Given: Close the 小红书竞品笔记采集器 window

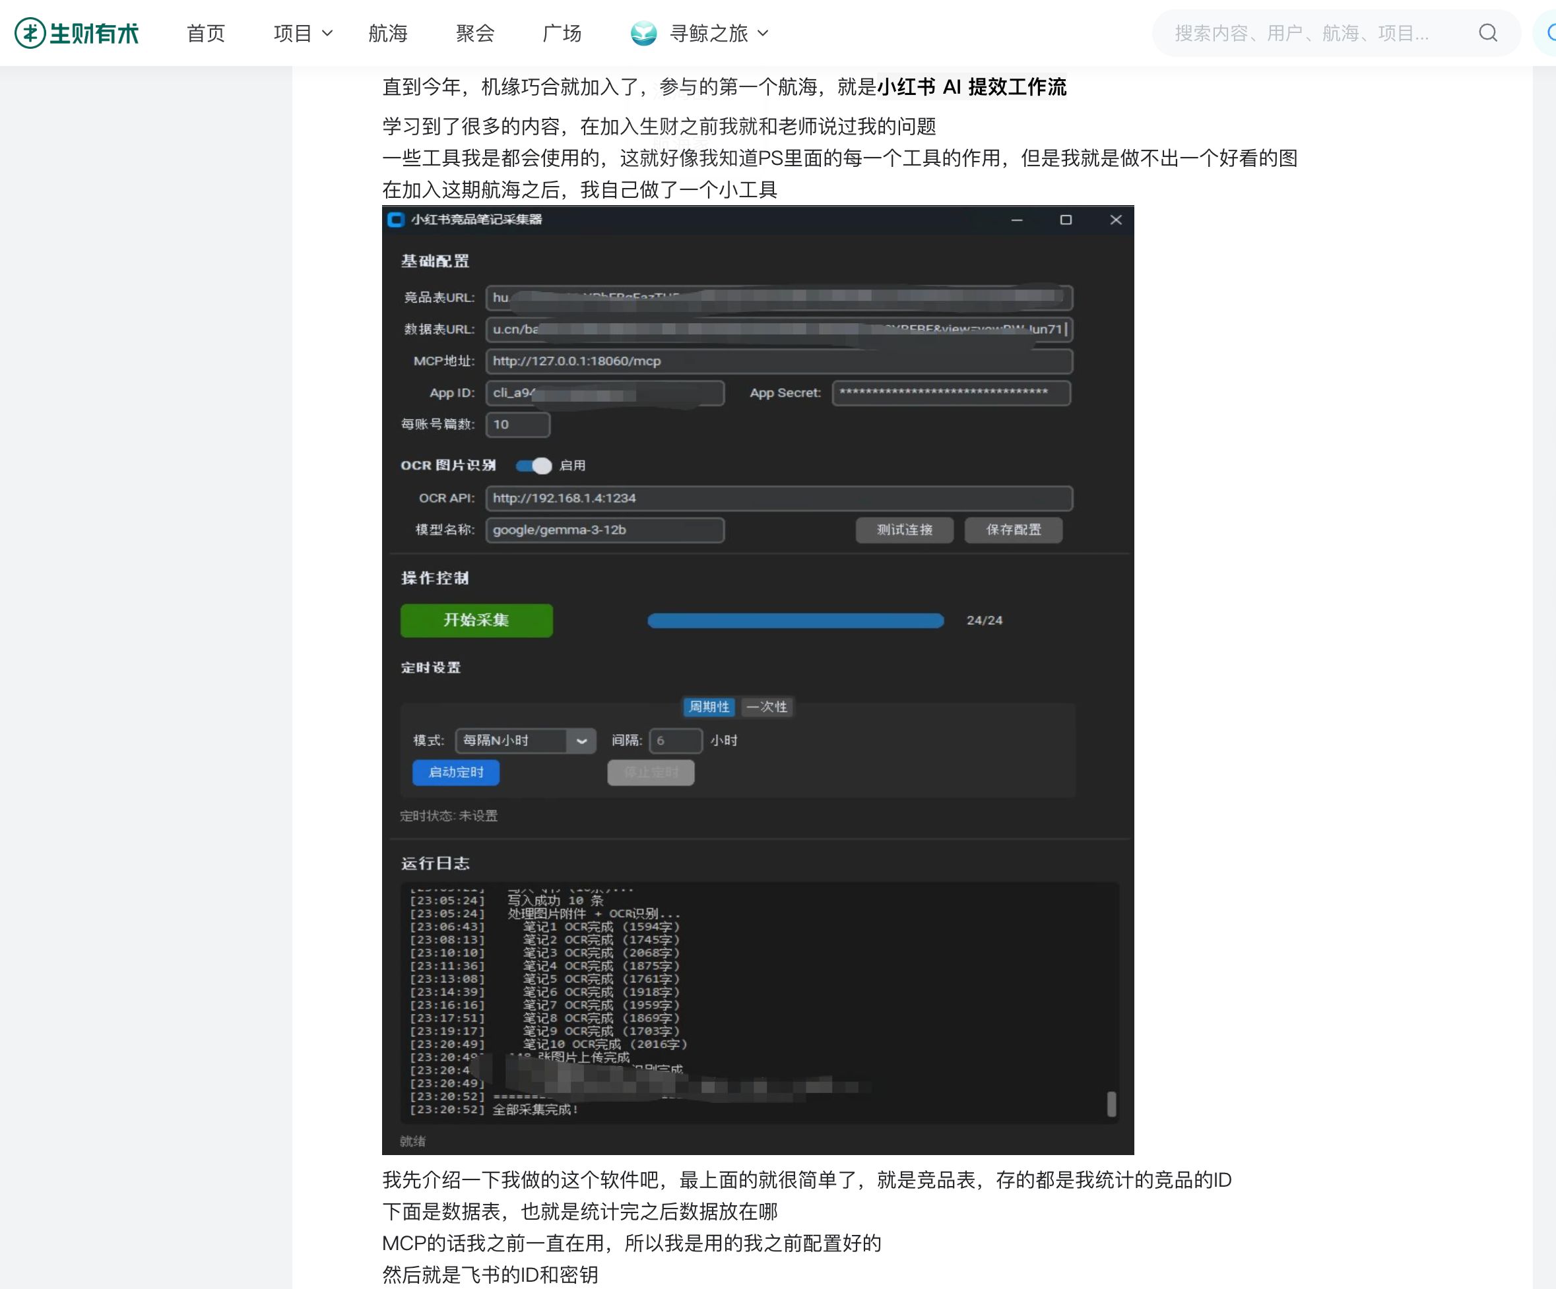Looking at the screenshot, I should (x=1115, y=220).
